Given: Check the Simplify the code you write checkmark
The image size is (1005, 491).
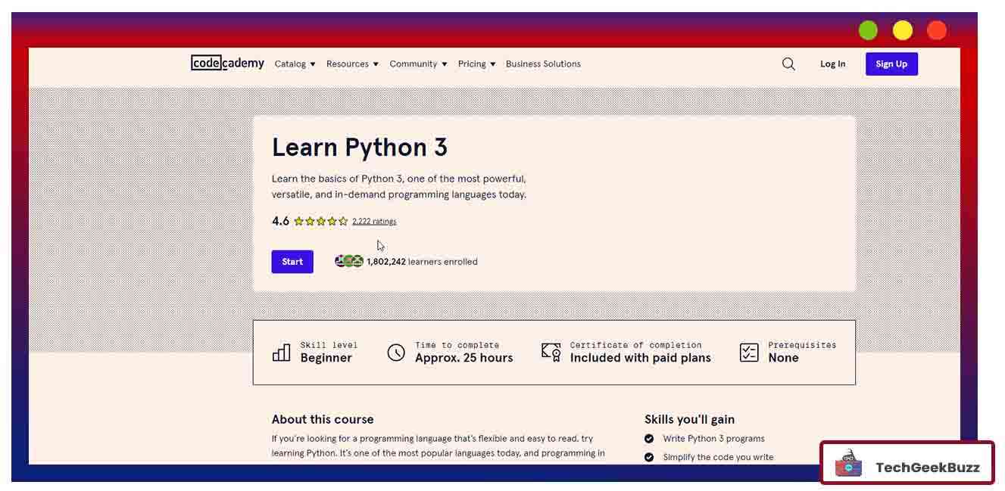Looking at the screenshot, I should click(649, 457).
